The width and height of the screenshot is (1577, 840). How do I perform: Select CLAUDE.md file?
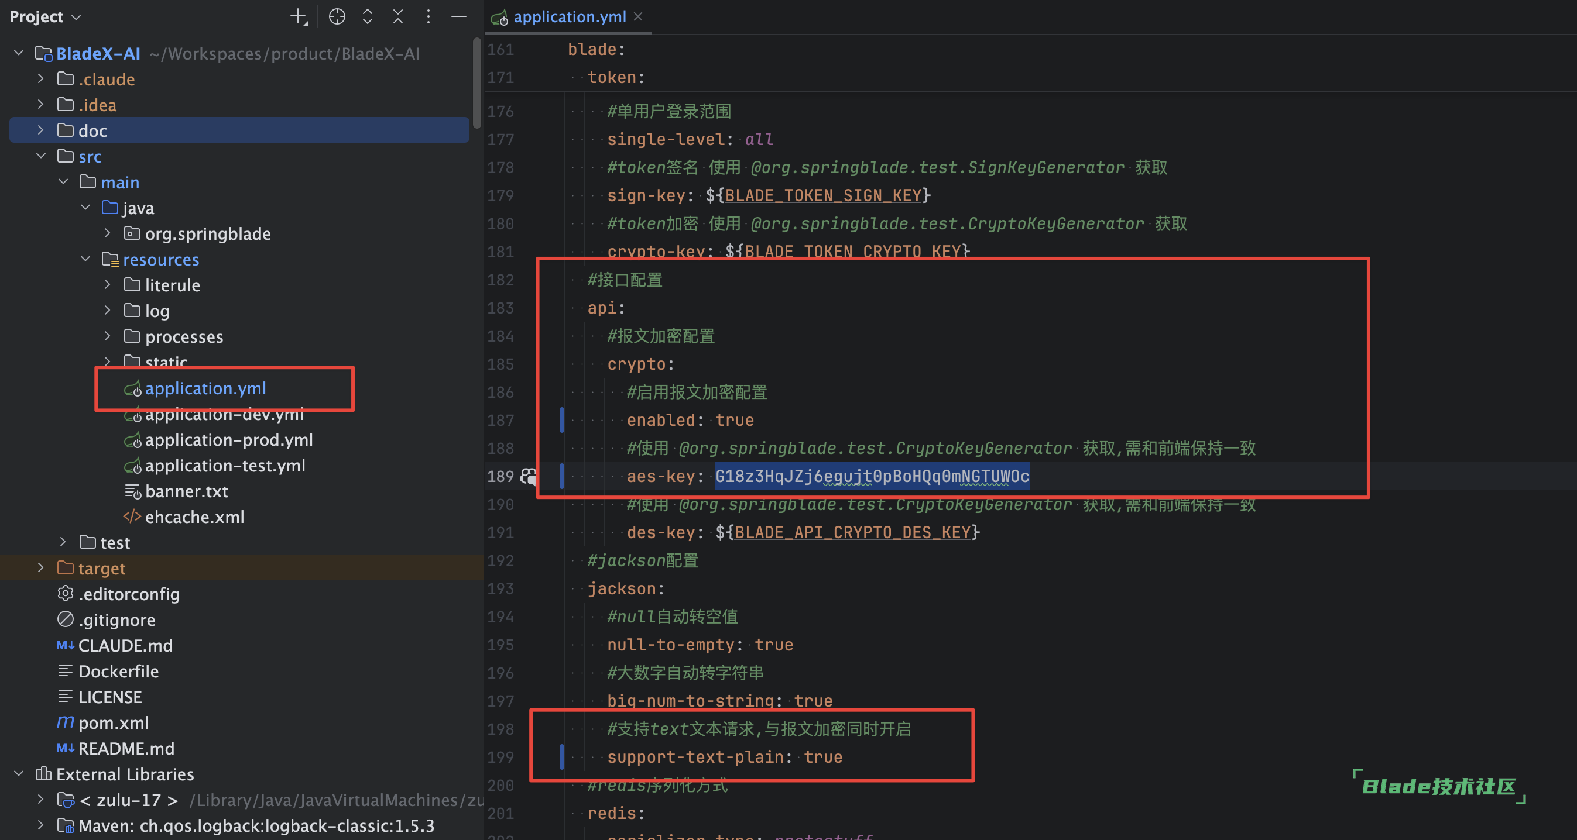tap(125, 645)
